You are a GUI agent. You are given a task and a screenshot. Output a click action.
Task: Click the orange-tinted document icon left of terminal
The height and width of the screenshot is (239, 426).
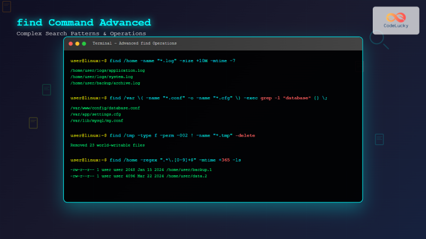(33, 123)
